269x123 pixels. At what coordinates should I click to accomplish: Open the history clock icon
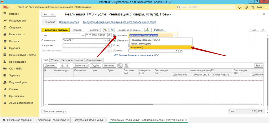[246, 7]
